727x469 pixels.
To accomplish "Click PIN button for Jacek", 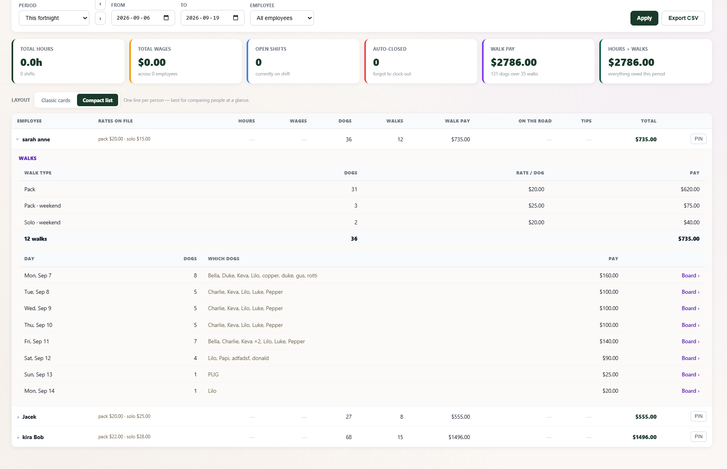I will tap(699, 416).
